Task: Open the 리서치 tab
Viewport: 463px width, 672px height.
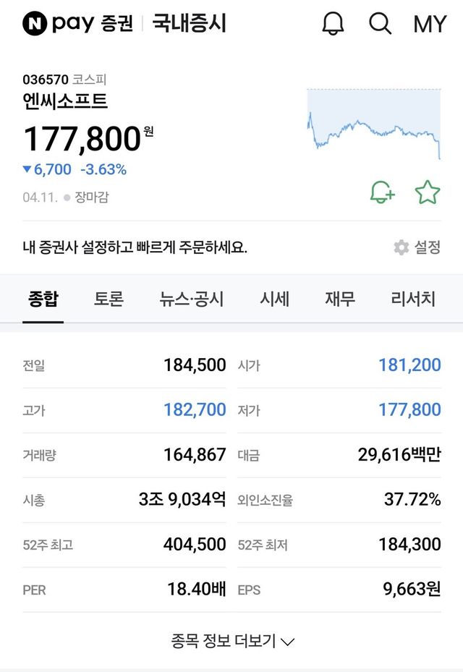Action: coord(413,299)
